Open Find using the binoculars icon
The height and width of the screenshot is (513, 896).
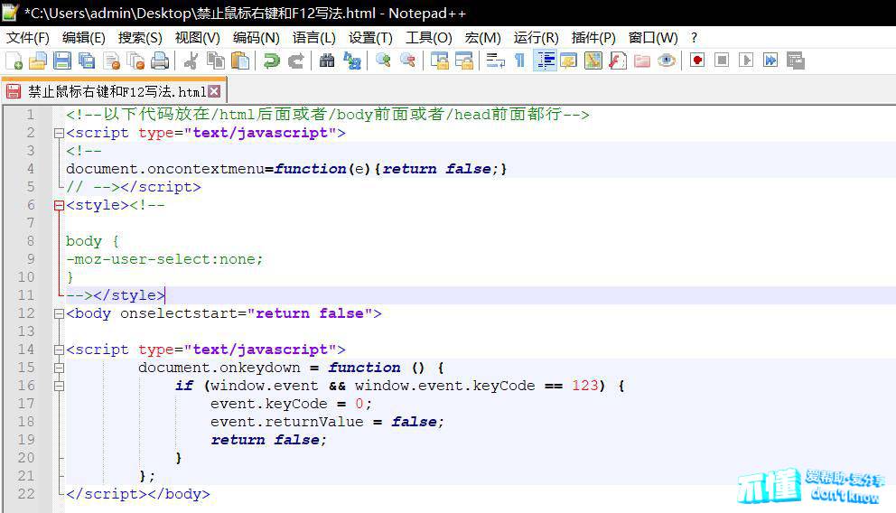click(x=327, y=61)
